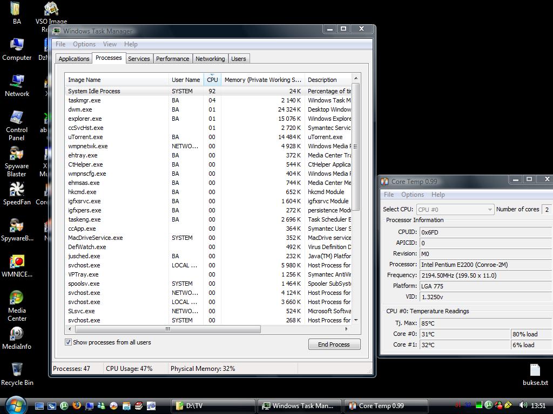Open the Control Panel desktop icon
Image resolution: width=553 pixels, height=414 pixels.
coord(17,119)
